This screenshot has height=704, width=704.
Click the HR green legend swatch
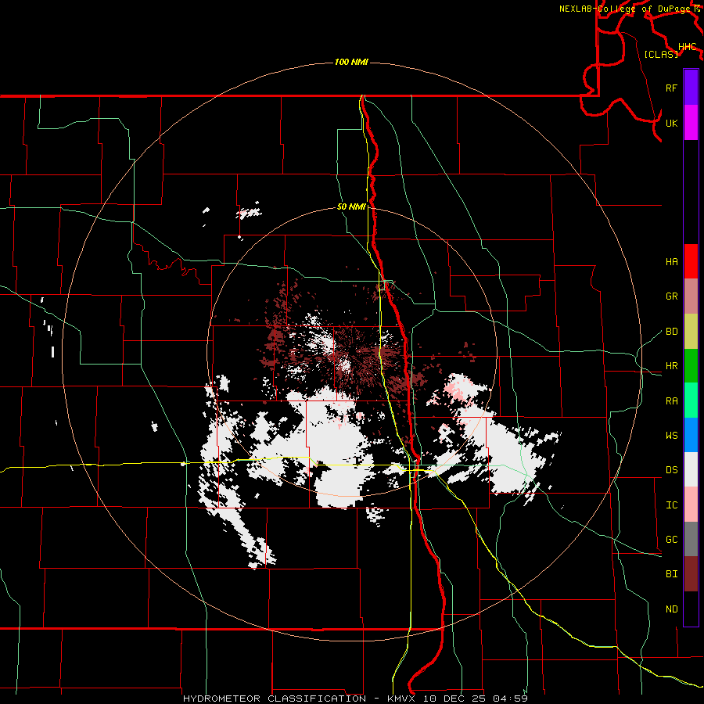(691, 366)
